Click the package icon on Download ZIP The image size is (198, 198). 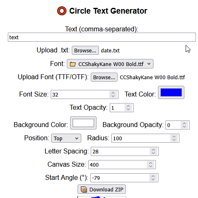tap(84, 189)
